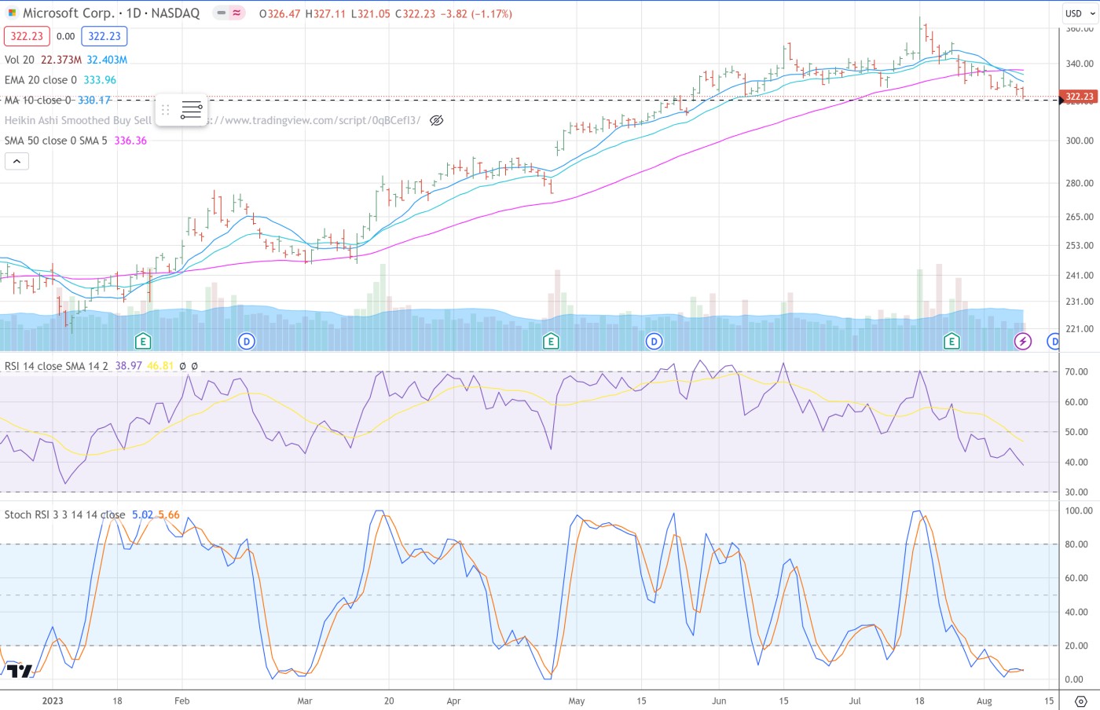The height and width of the screenshot is (710, 1100).
Task: Click the purple lightning bolt event marker
Action: (x=1022, y=341)
